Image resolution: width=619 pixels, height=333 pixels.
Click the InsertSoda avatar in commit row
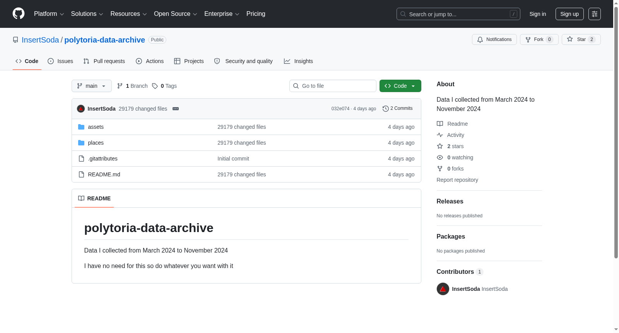[81, 109]
